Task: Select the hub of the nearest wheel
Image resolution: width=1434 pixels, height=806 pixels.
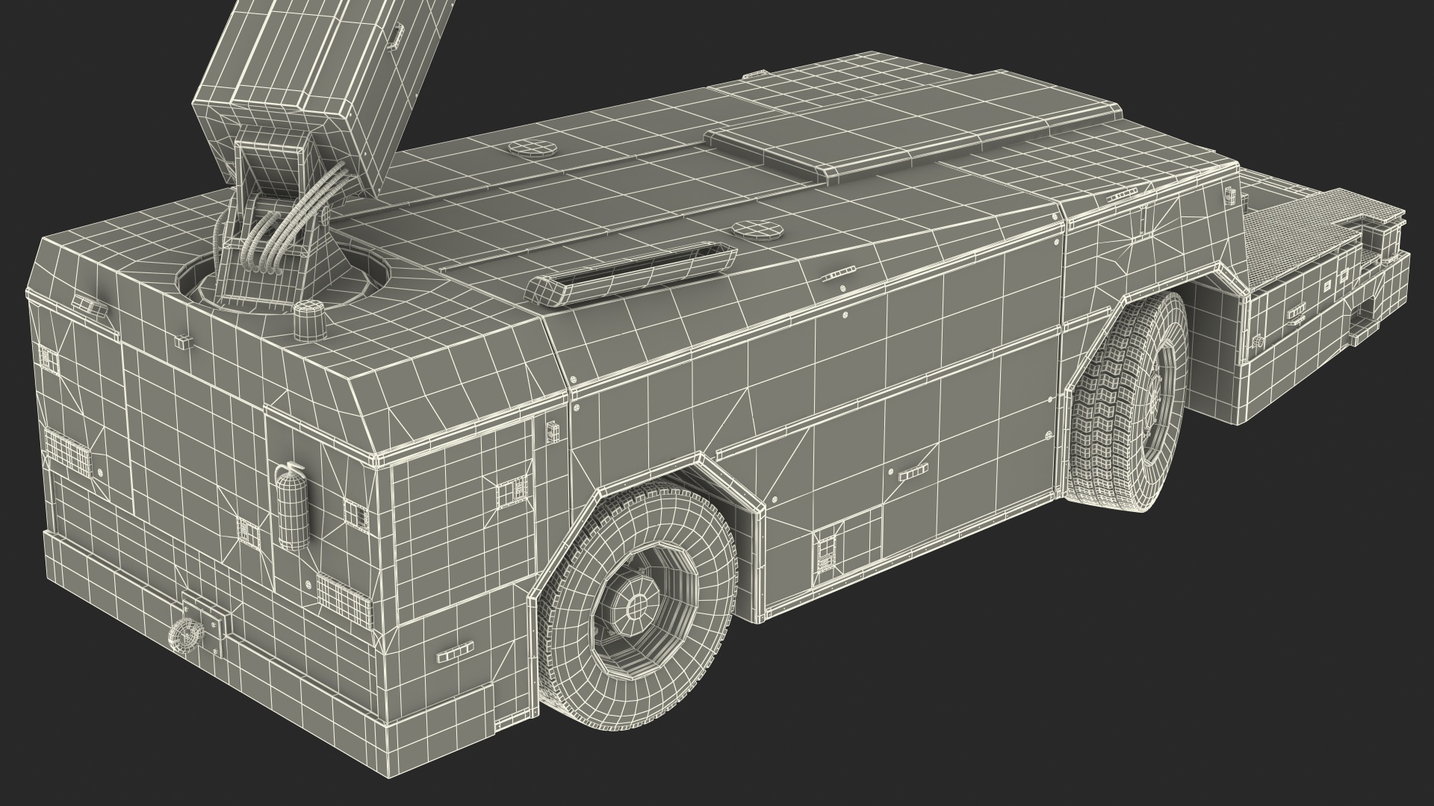Action: coord(636,604)
